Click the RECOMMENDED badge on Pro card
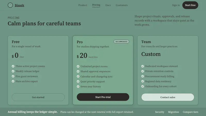206x116 pixels. 121,42
